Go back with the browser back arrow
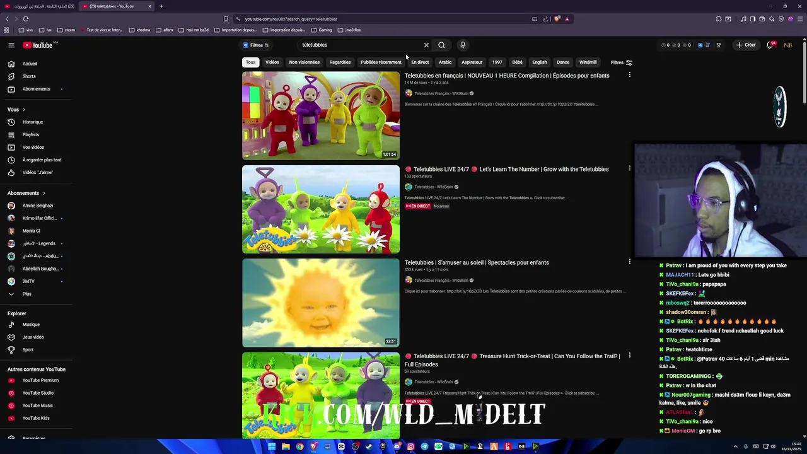The width and height of the screenshot is (807, 454). pos(7,19)
